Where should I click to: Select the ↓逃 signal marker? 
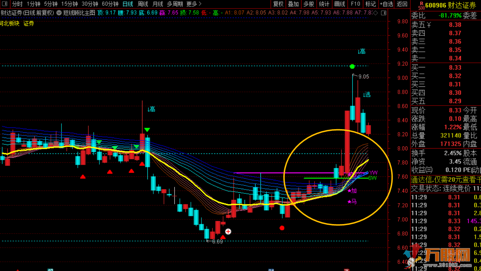point(366,95)
